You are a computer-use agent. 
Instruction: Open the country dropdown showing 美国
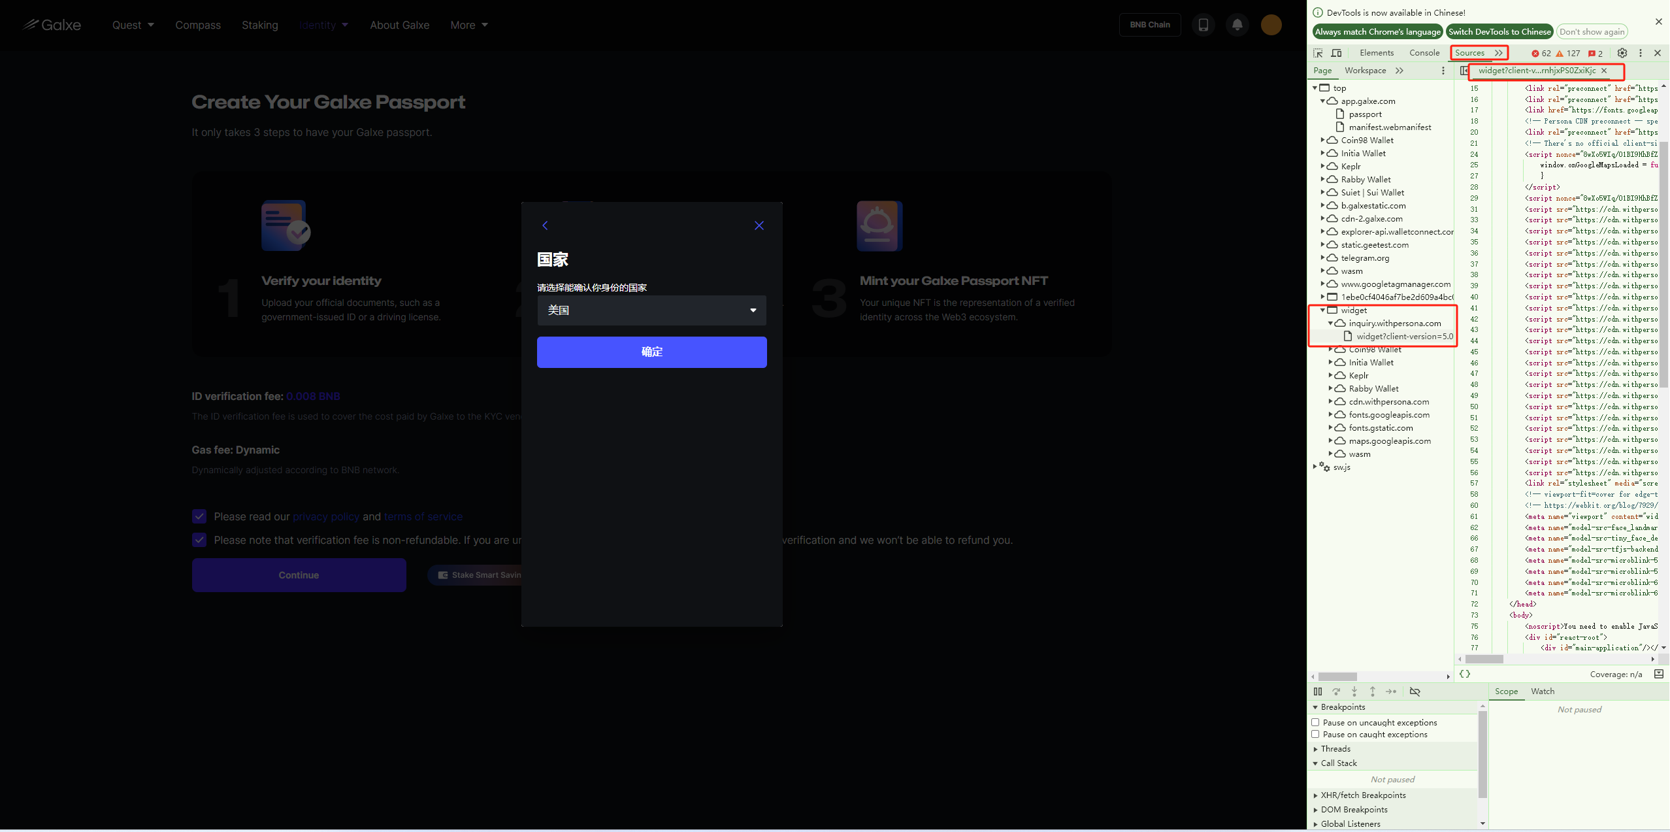click(x=651, y=310)
